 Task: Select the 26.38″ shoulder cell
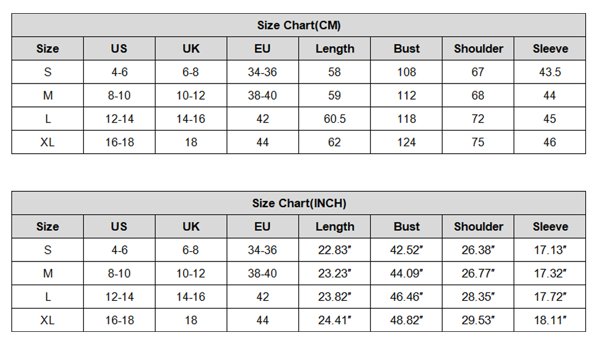click(x=478, y=250)
